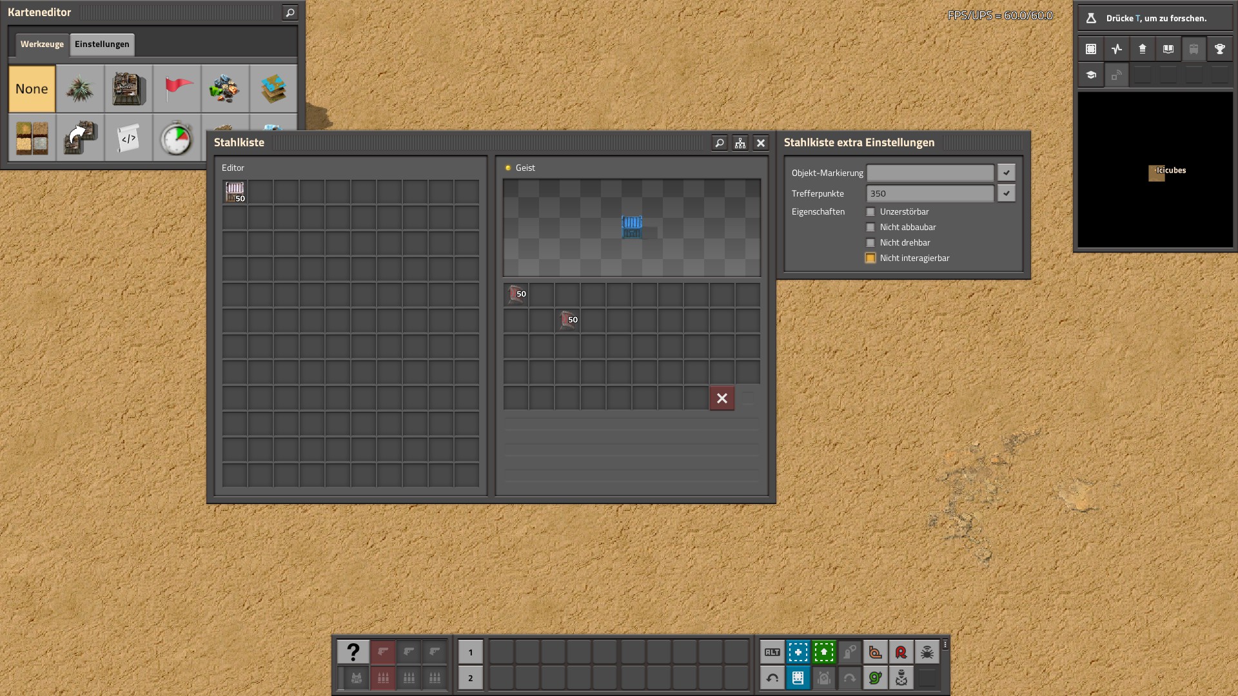Click the Objekt-Markierung text field
Image resolution: width=1238 pixels, height=696 pixels.
coord(930,173)
